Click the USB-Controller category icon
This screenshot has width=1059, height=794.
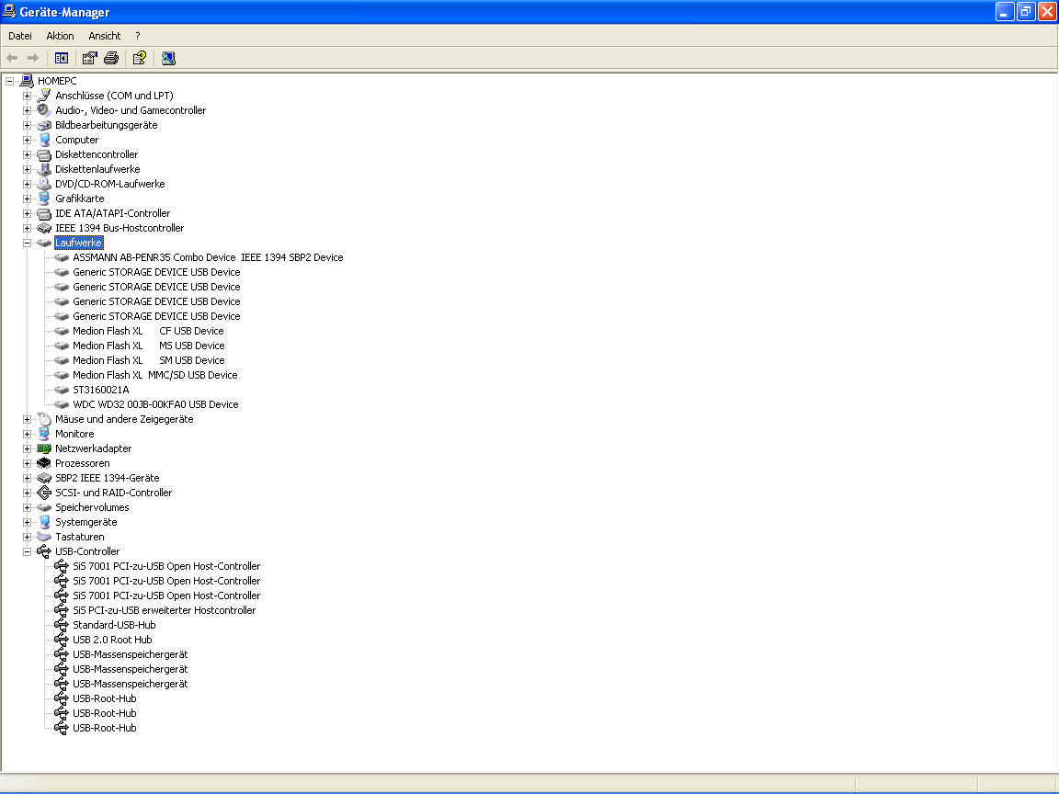coord(44,551)
